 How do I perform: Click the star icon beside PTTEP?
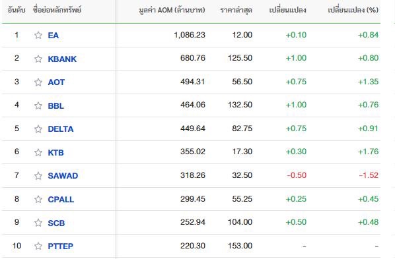[38, 246]
